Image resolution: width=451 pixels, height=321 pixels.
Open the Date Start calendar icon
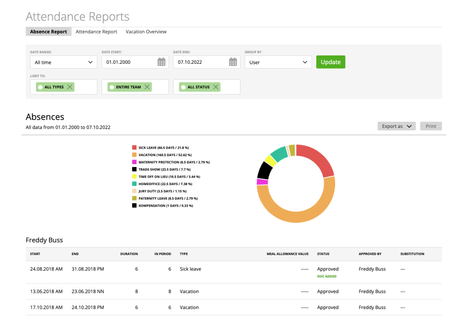click(x=161, y=62)
